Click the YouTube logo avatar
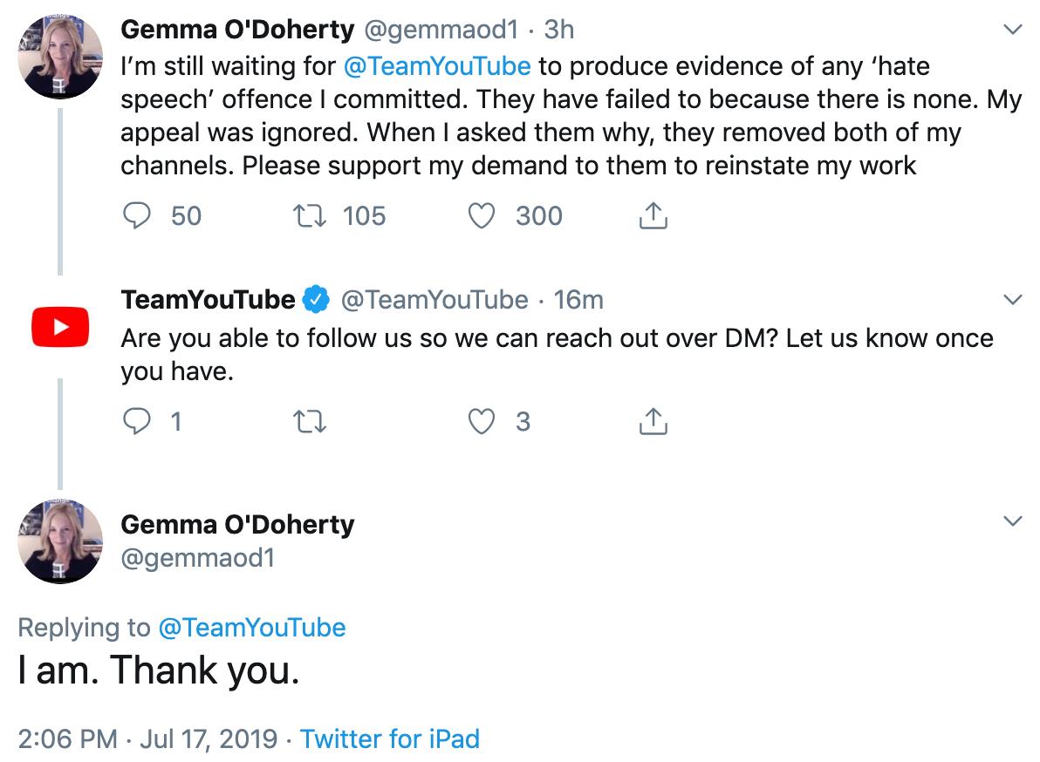The width and height of the screenshot is (1040, 762). [59, 327]
